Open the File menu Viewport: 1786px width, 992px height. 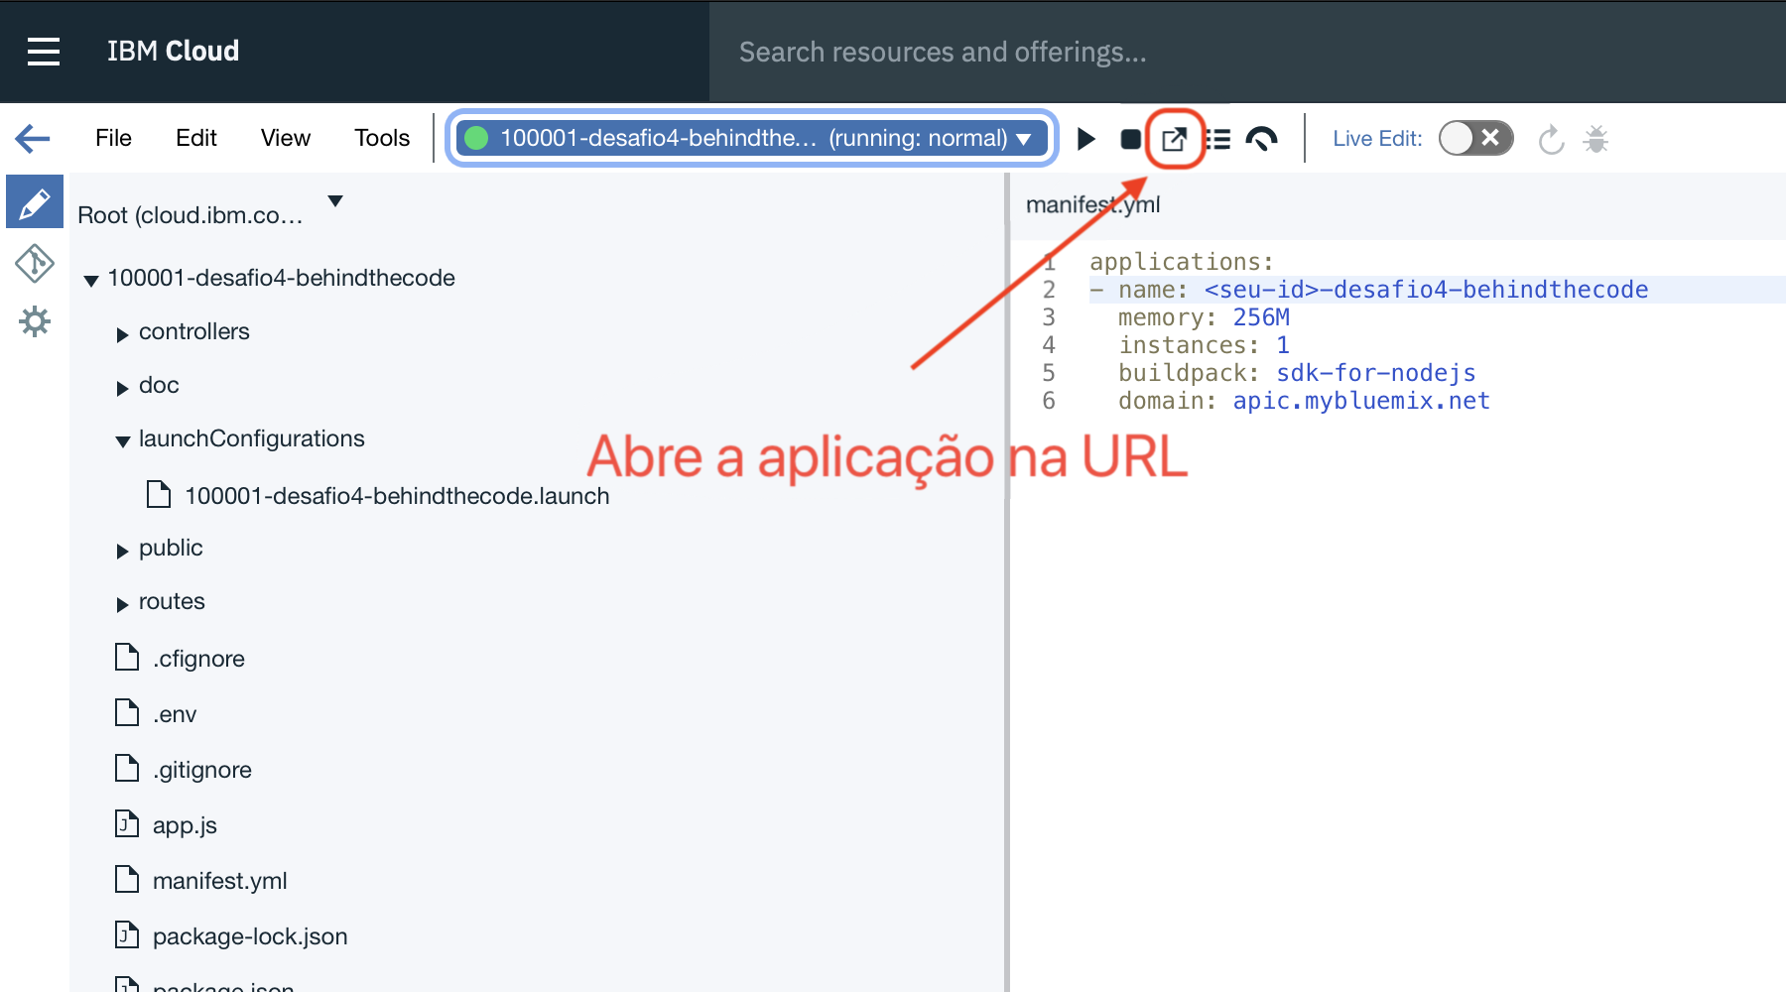[x=113, y=138]
